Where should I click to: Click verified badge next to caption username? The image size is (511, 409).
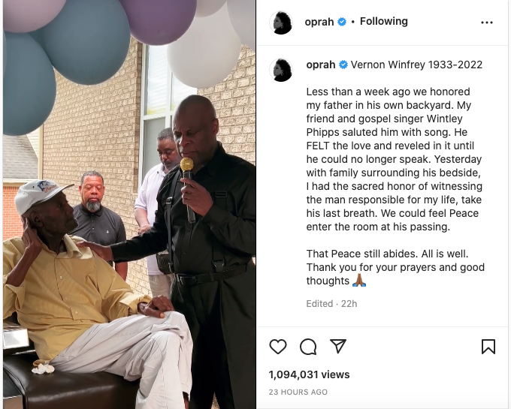pyautogui.click(x=343, y=65)
